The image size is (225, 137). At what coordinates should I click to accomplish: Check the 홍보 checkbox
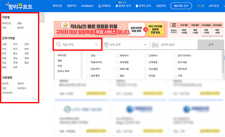click(x=117, y=76)
